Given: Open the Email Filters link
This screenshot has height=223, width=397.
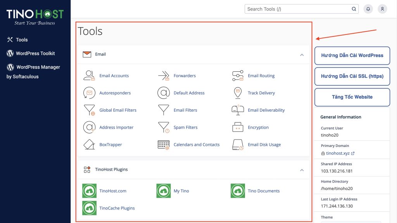Looking at the screenshot, I should point(185,110).
